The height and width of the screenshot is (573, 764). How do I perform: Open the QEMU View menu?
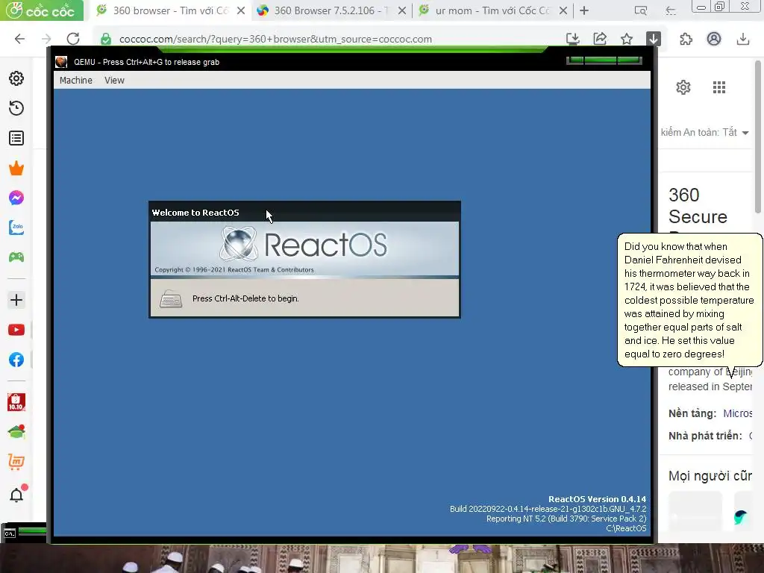click(114, 81)
